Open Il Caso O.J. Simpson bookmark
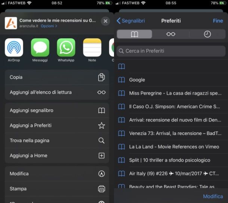Image resolution: width=228 pixels, height=203 pixels. [x=172, y=106]
